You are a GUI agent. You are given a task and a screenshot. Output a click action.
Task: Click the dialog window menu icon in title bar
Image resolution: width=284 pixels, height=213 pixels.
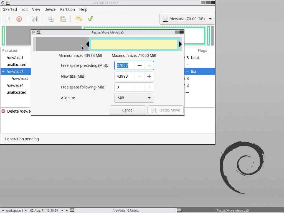tap(34, 32)
